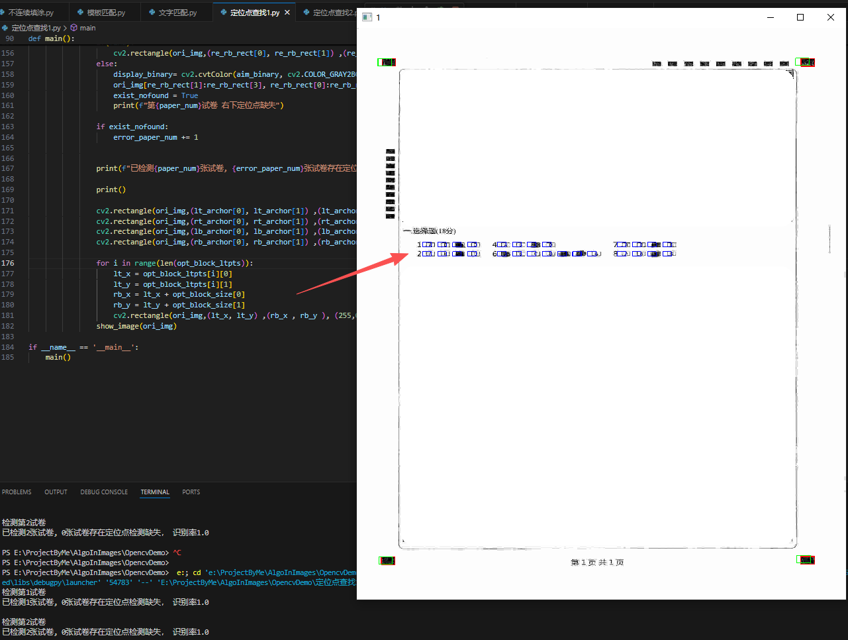Viewport: 848px width, 640px height.
Task: Click the terminal prompt line ending with ^C
Action: 91,553
